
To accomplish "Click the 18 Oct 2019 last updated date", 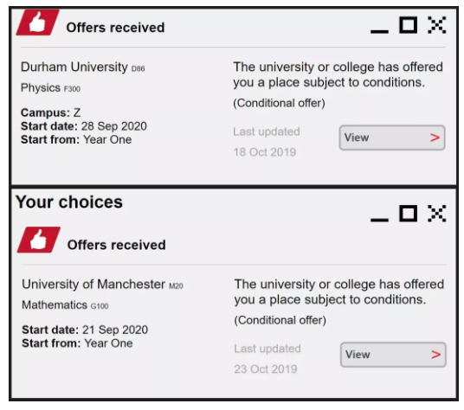I will (x=265, y=152).
